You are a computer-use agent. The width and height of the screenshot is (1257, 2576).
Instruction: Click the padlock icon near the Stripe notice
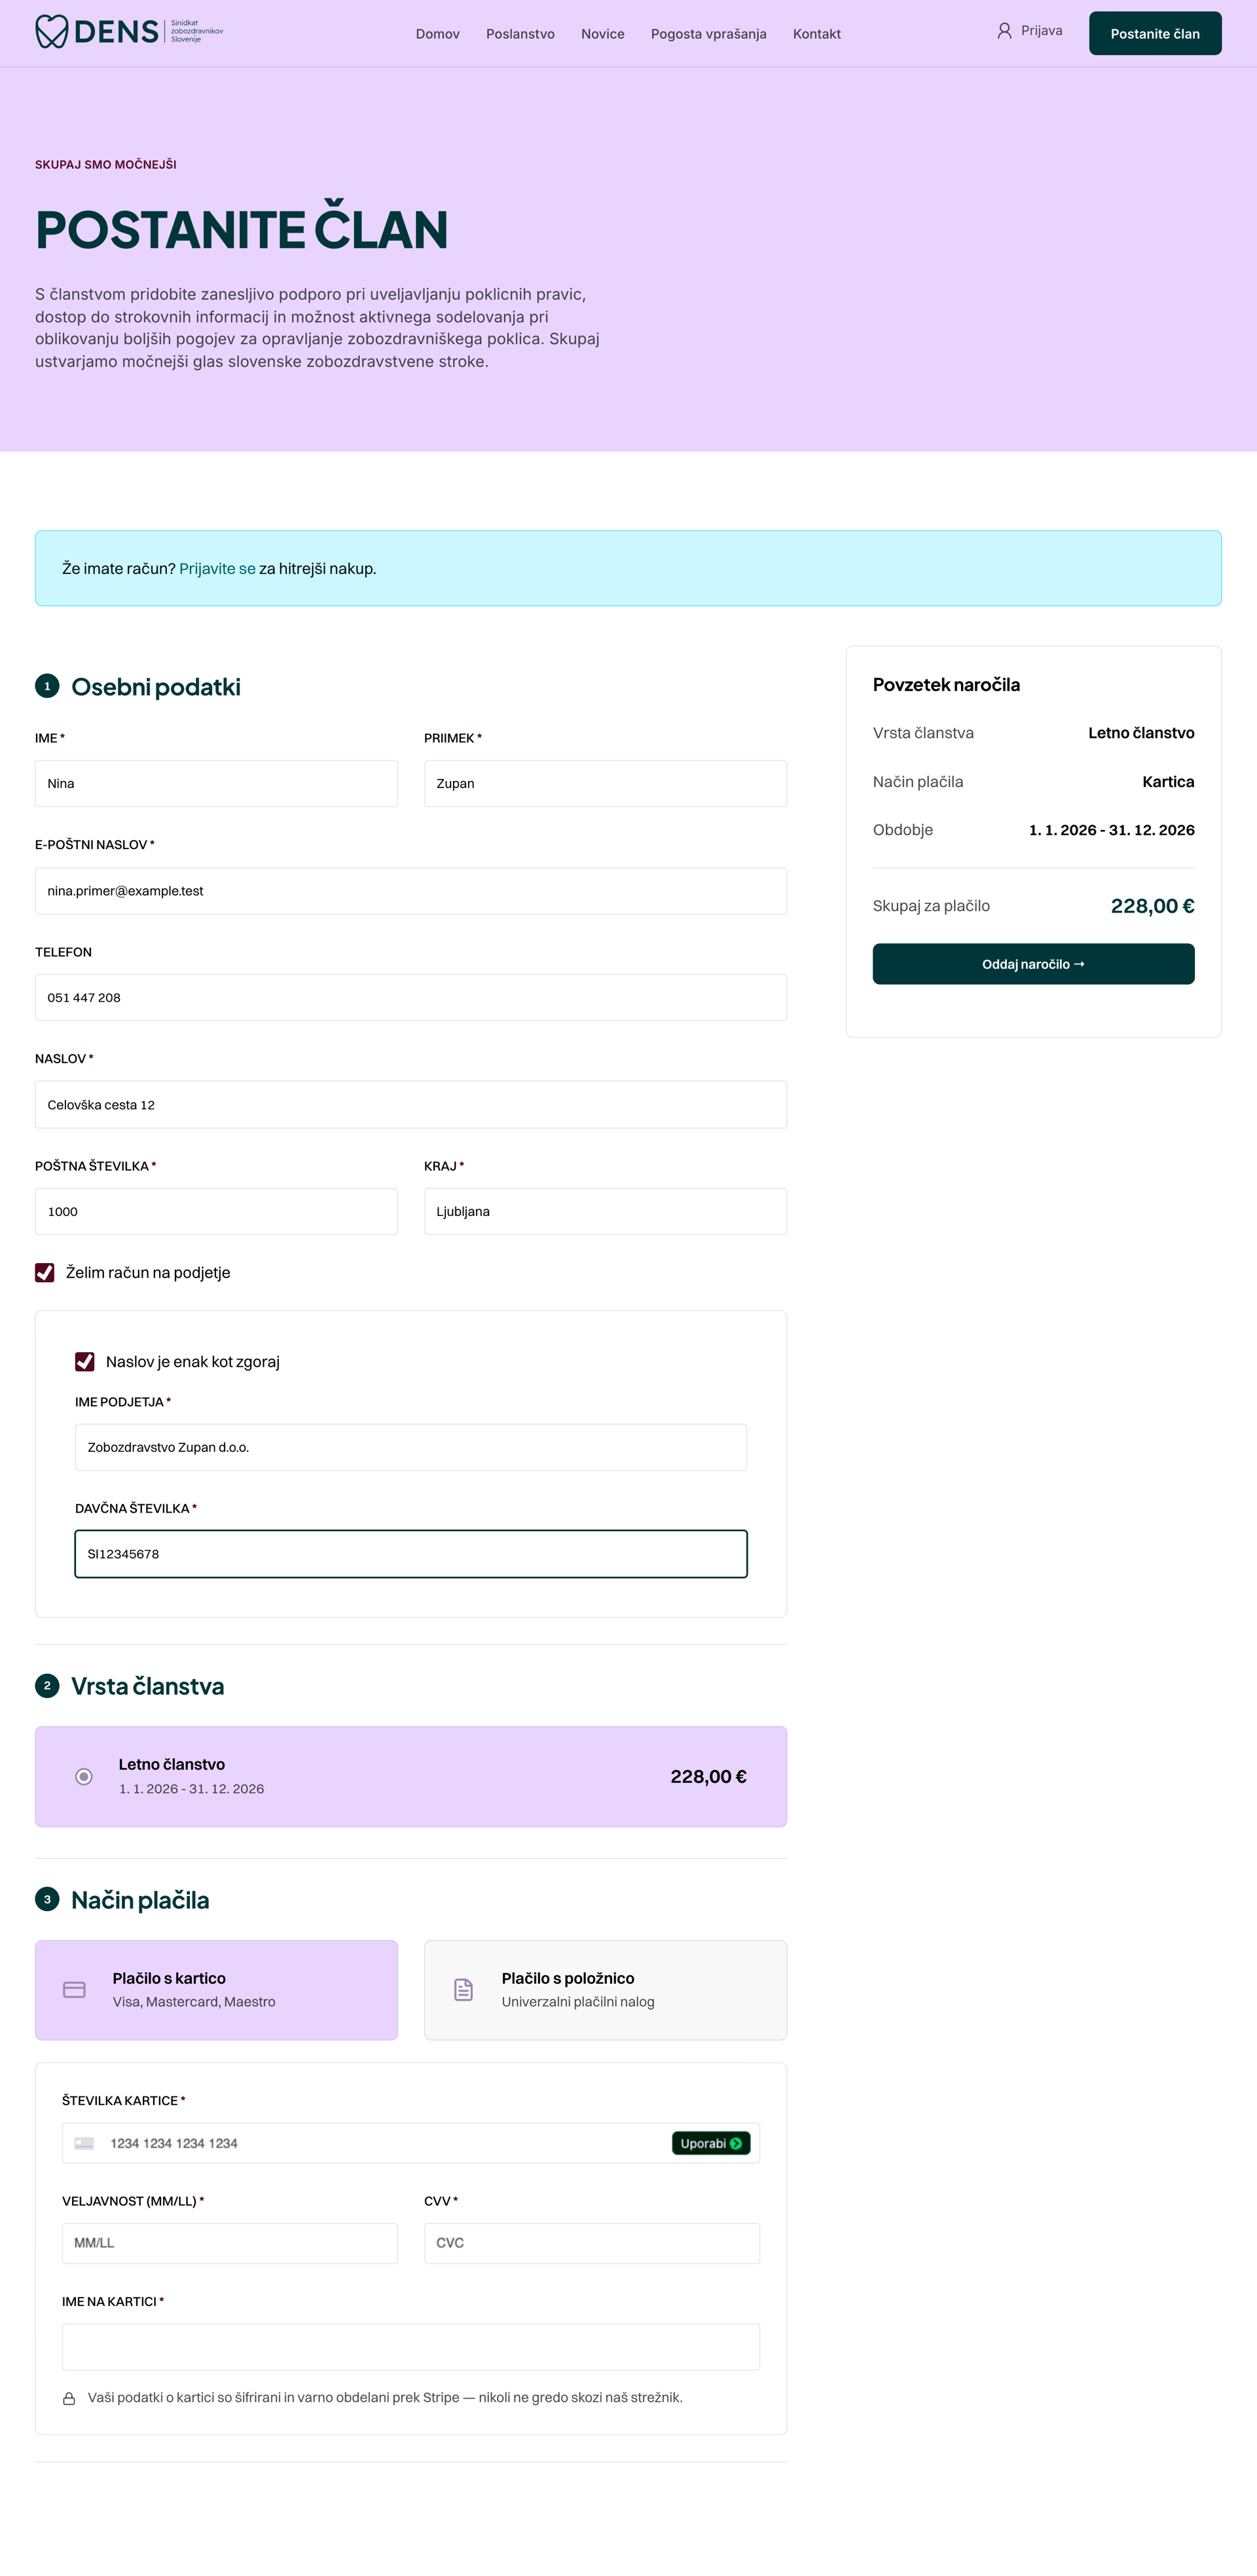tap(69, 2398)
